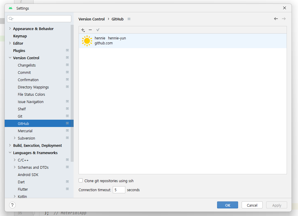
Task: Open help with the question mark
Action: tap(12, 205)
